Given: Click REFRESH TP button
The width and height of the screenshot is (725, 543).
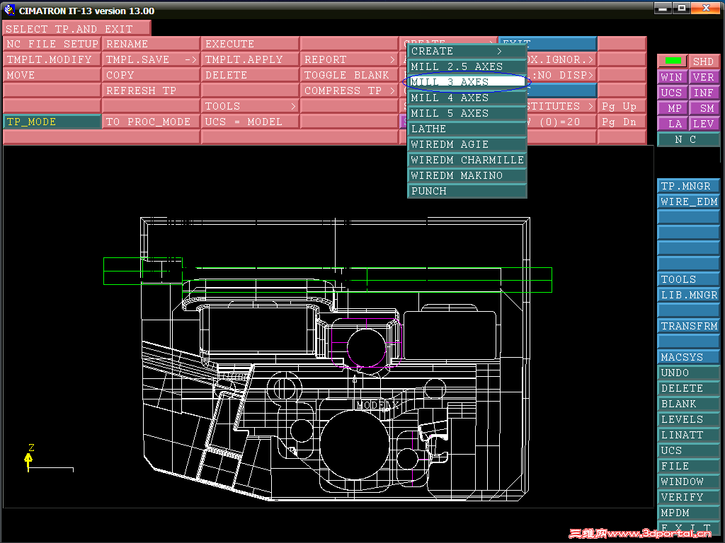Looking at the screenshot, I should click(151, 90).
